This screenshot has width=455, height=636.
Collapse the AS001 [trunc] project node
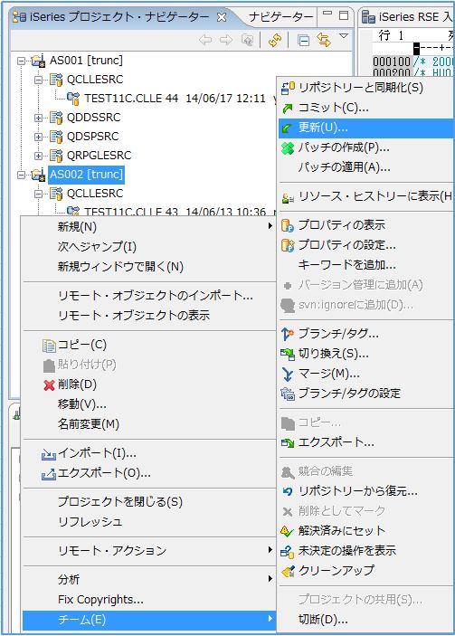[x=21, y=61]
